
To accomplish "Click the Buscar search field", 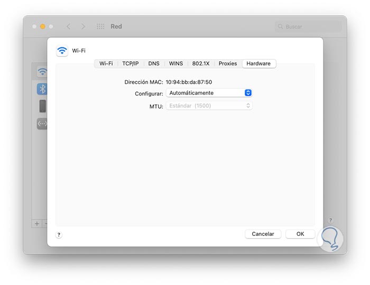I will pyautogui.click(x=308, y=26).
